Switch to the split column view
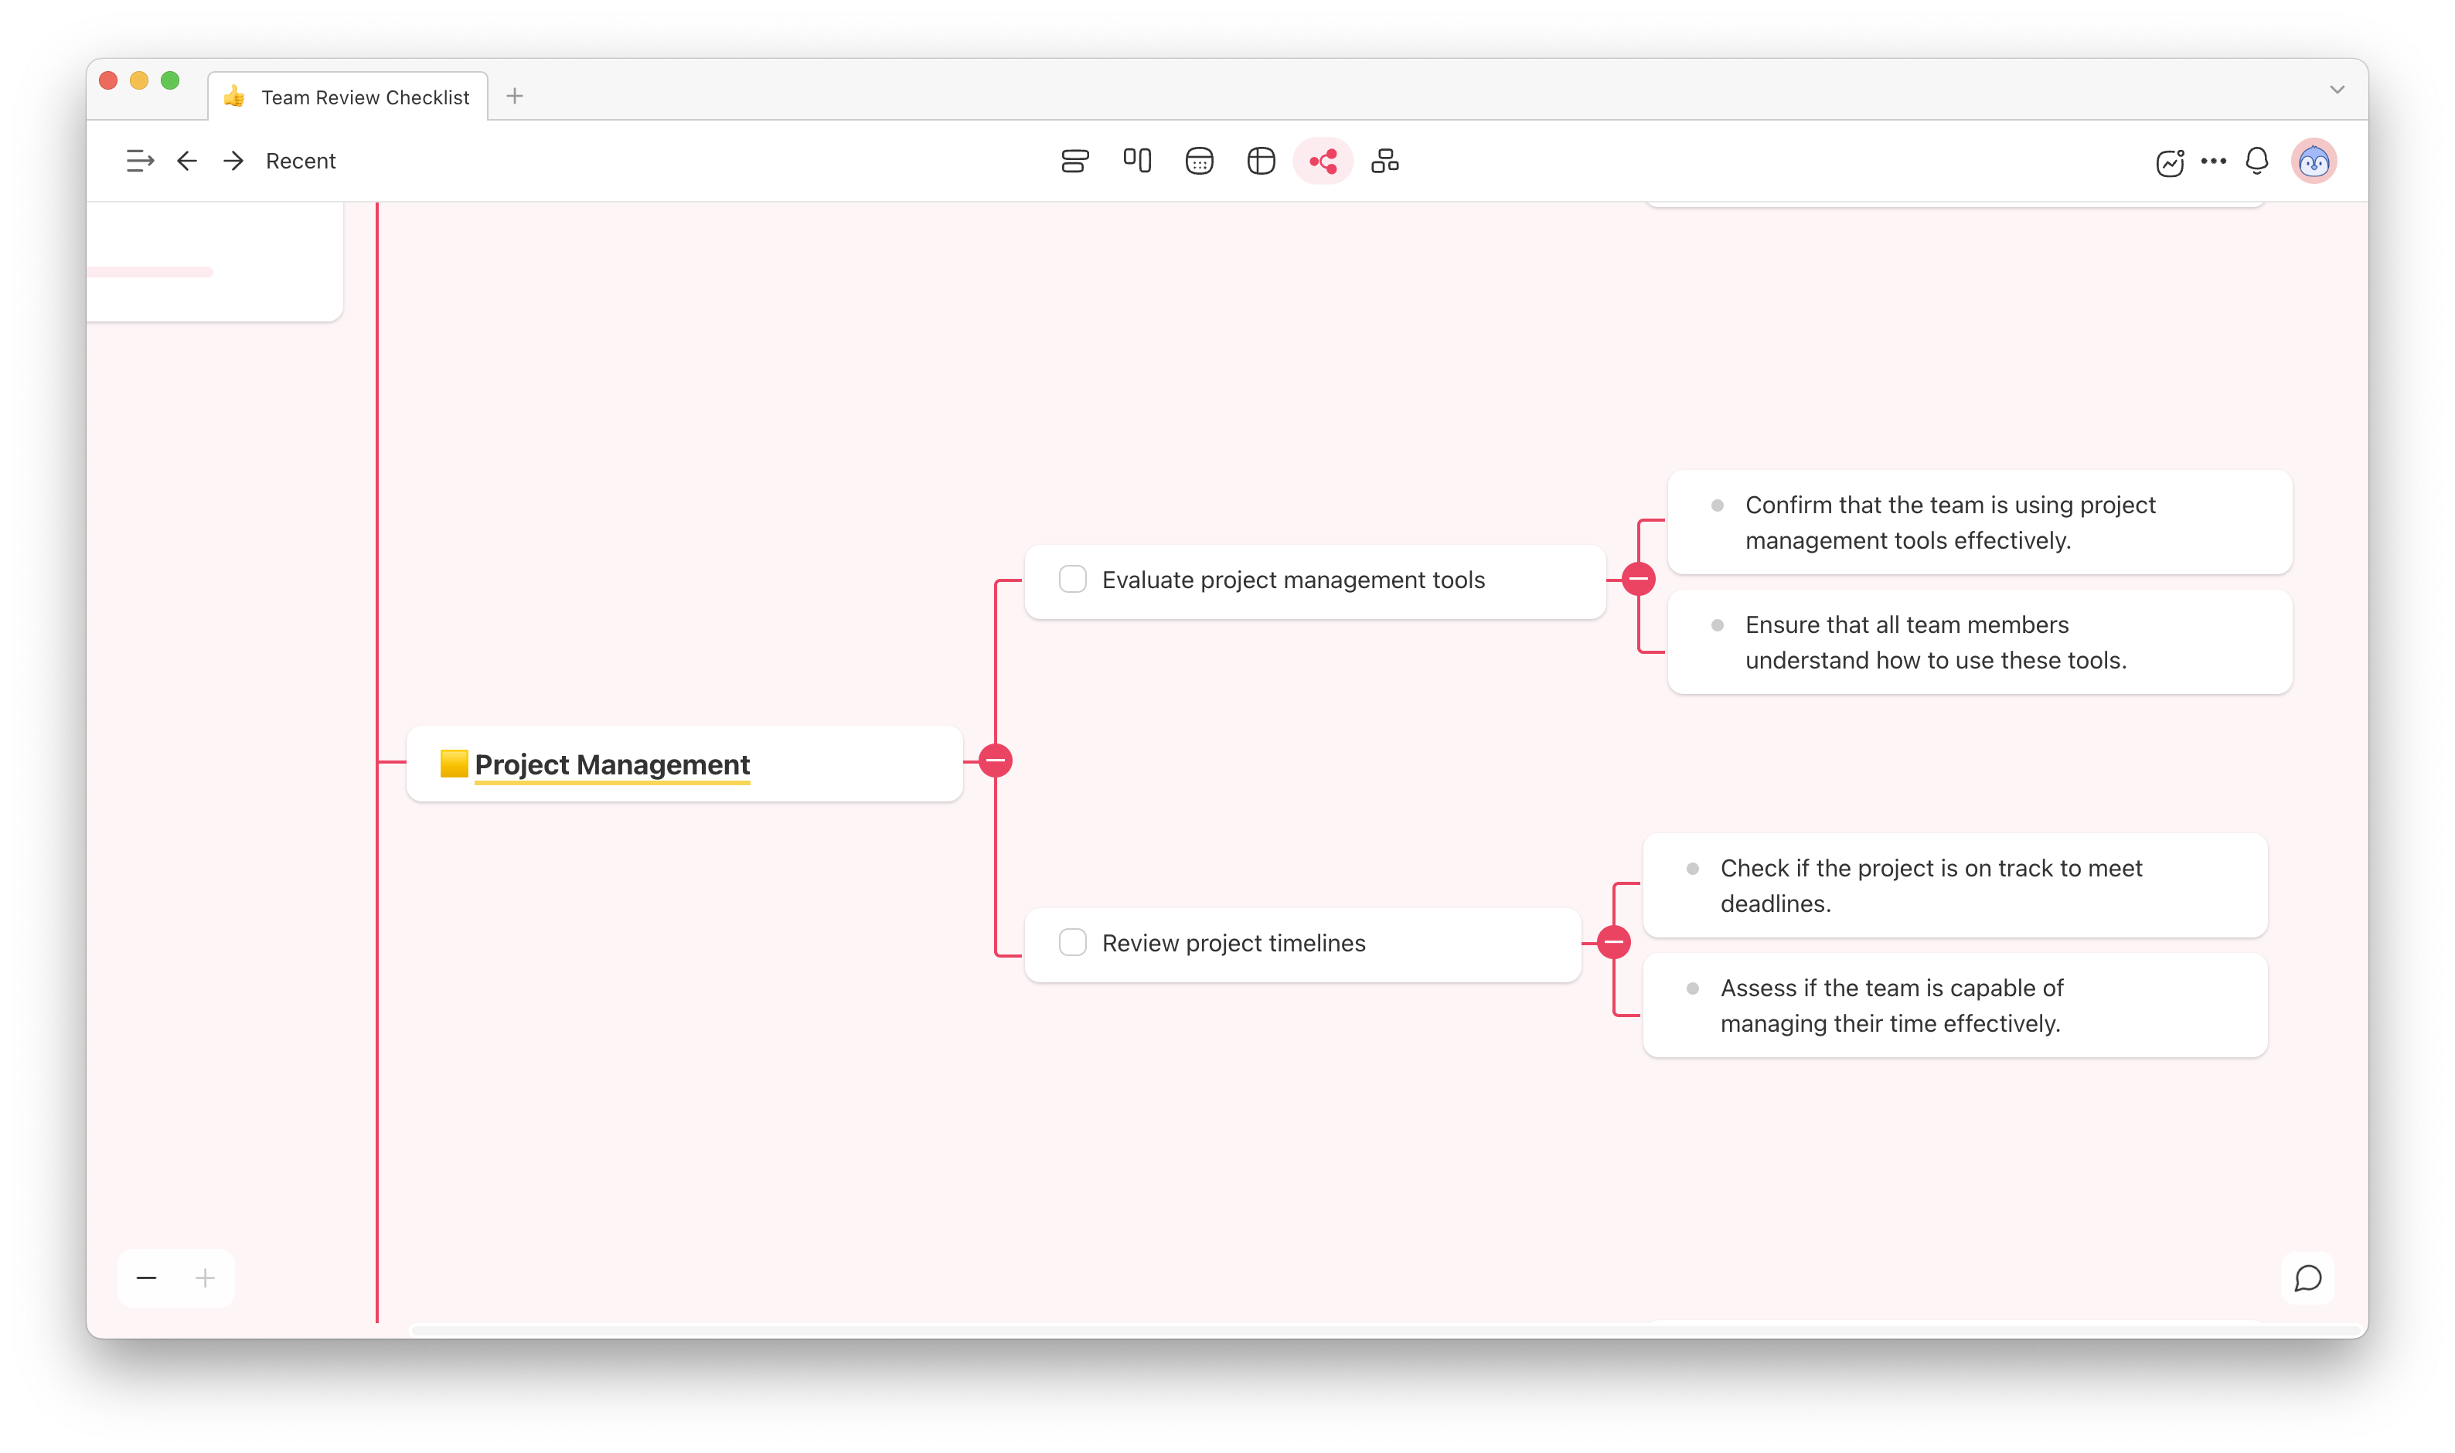The image size is (2455, 1453). point(1137,161)
